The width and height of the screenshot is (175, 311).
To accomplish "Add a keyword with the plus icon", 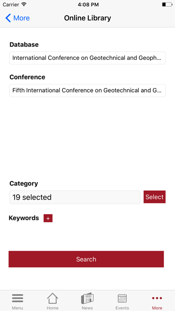I will [x=48, y=218].
